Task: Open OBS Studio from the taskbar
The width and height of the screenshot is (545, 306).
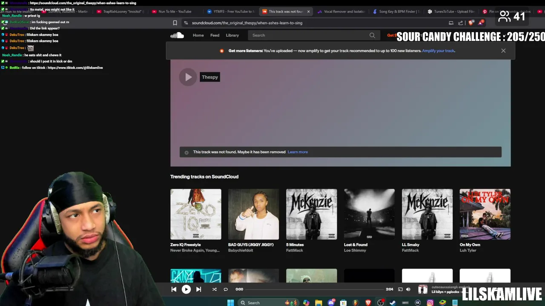Action: (x=380, y=303)
